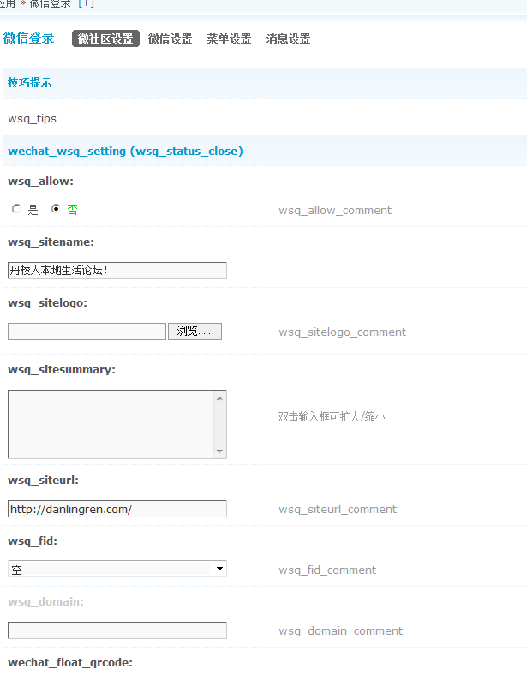Select 否 radio for wsq_allow
The image size is (527, 681).
pos(56,209)
